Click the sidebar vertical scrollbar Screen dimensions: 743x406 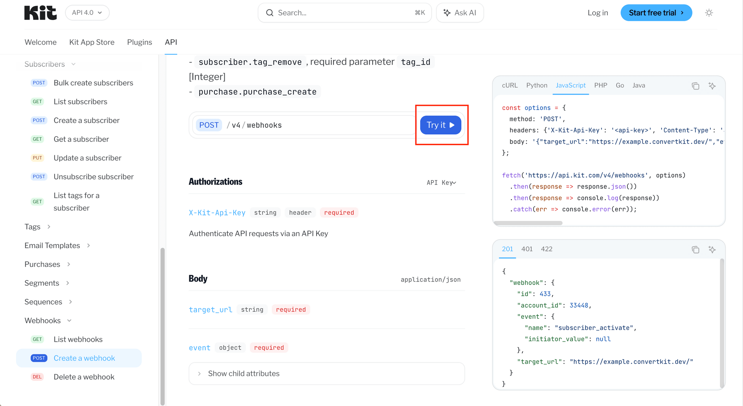pyautogui.click(x=162, y=326)
